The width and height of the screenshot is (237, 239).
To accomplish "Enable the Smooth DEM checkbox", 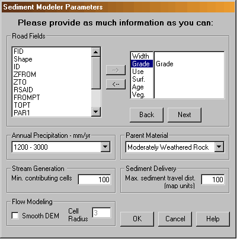I will click(15, 215).
